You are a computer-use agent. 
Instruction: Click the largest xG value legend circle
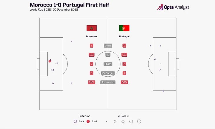tap(139, 121)
